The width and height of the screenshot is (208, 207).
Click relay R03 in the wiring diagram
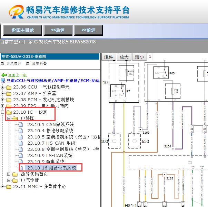click(161, 73)
